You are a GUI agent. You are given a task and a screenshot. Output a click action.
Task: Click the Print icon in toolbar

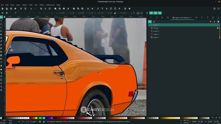15,9
